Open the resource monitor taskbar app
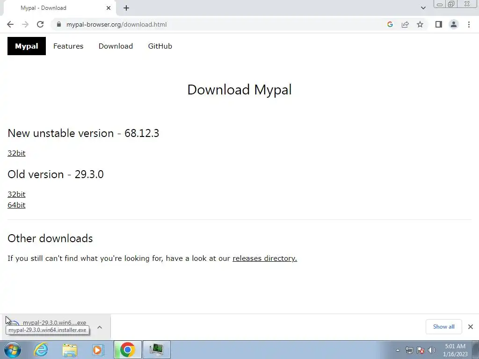Image resolution: width=479 pixels, height=359 pixels. coord(157,350)
